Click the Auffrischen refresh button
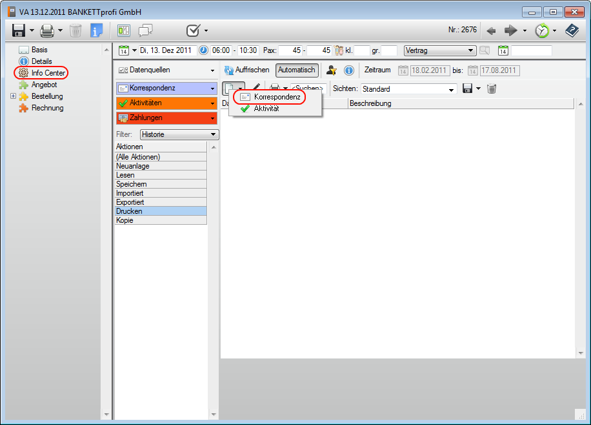 (x=246, y=70)
